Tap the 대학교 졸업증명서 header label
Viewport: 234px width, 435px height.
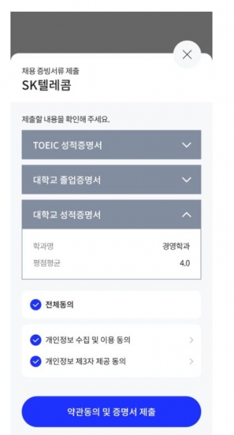pyautogui.click(x=67, y=180)
